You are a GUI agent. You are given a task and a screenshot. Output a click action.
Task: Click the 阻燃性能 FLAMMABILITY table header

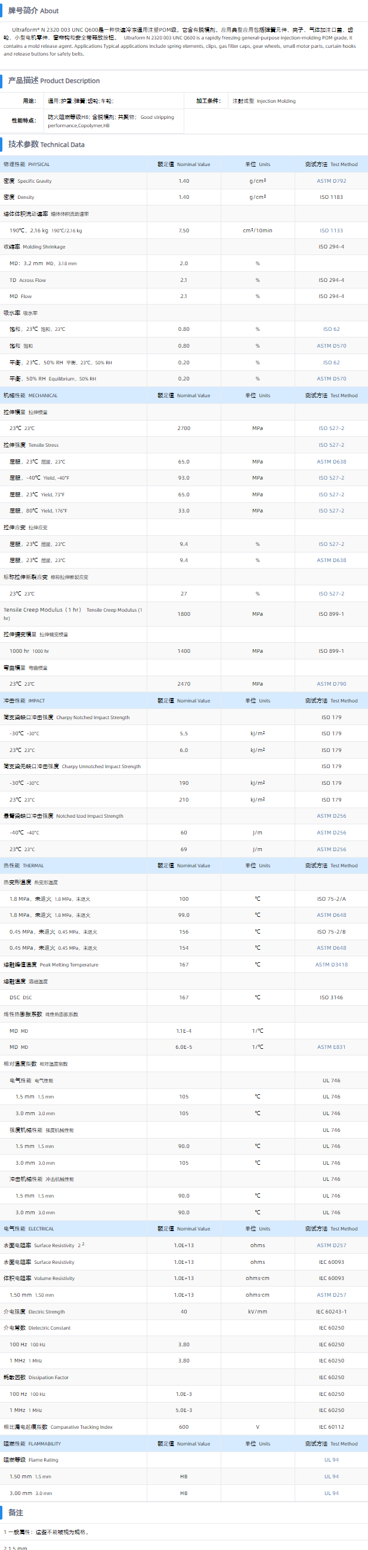point(32,1444)
